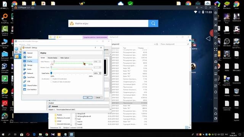Open LDPlayer's hamburger menu in title bar

coord(197,8)
